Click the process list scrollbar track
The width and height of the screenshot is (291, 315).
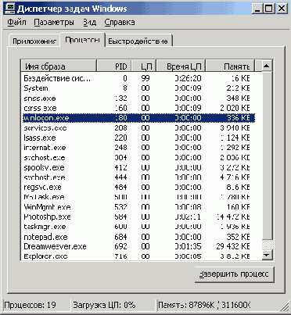[267, 244]
